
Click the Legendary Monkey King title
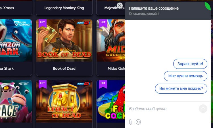click(64, 8)
